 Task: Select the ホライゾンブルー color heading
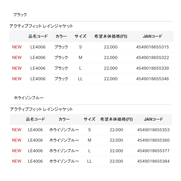[29, 98]
